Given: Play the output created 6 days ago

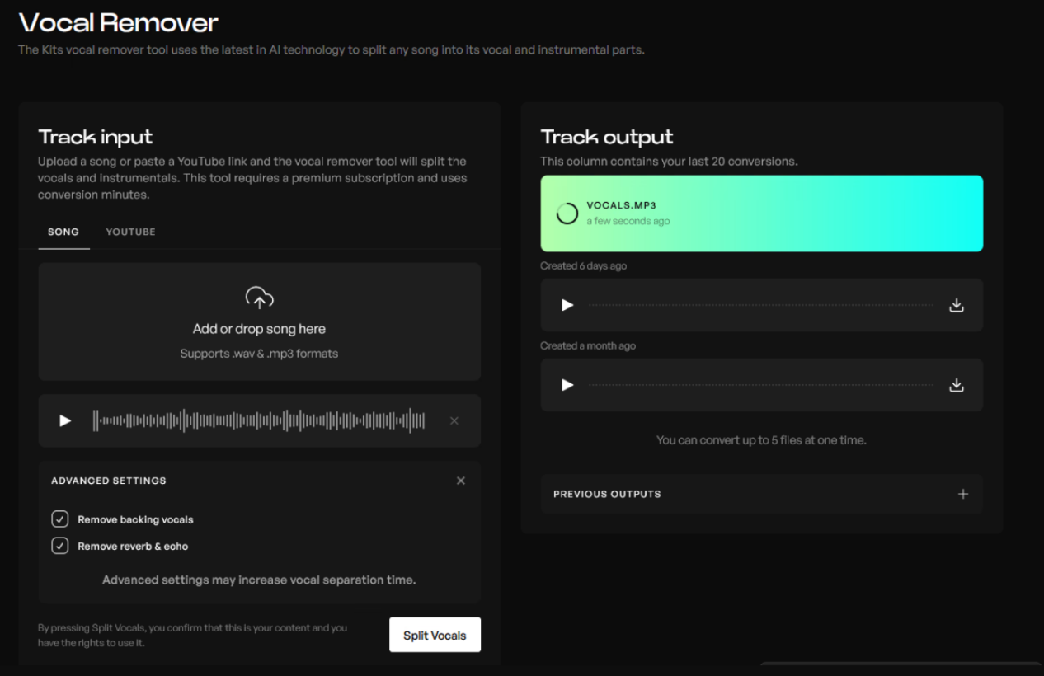Looking at the screenshot, I should coord(567,305).
